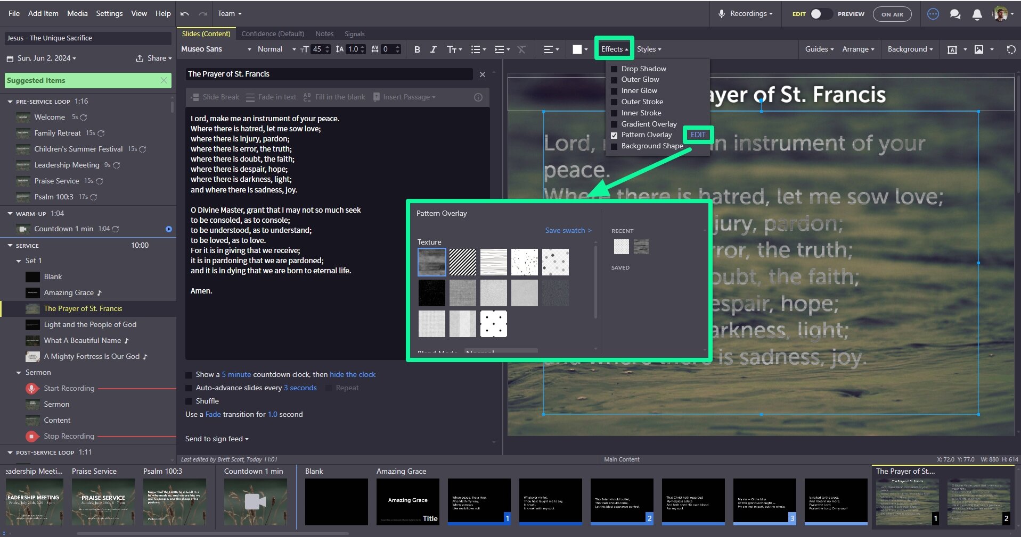Undo the last action with the toolbar arrow
The width and height of the screenshot is (1021, 537).
185,14
